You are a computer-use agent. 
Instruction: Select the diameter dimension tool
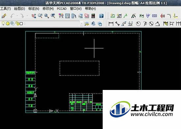click(151, 24)
